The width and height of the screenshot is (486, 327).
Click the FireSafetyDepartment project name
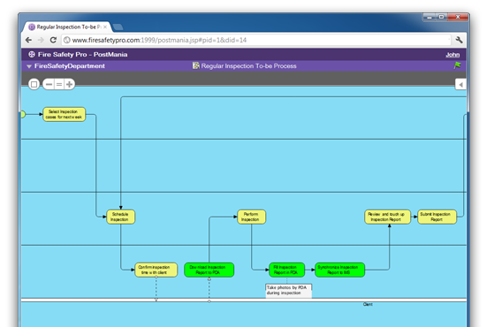point(70,66)
